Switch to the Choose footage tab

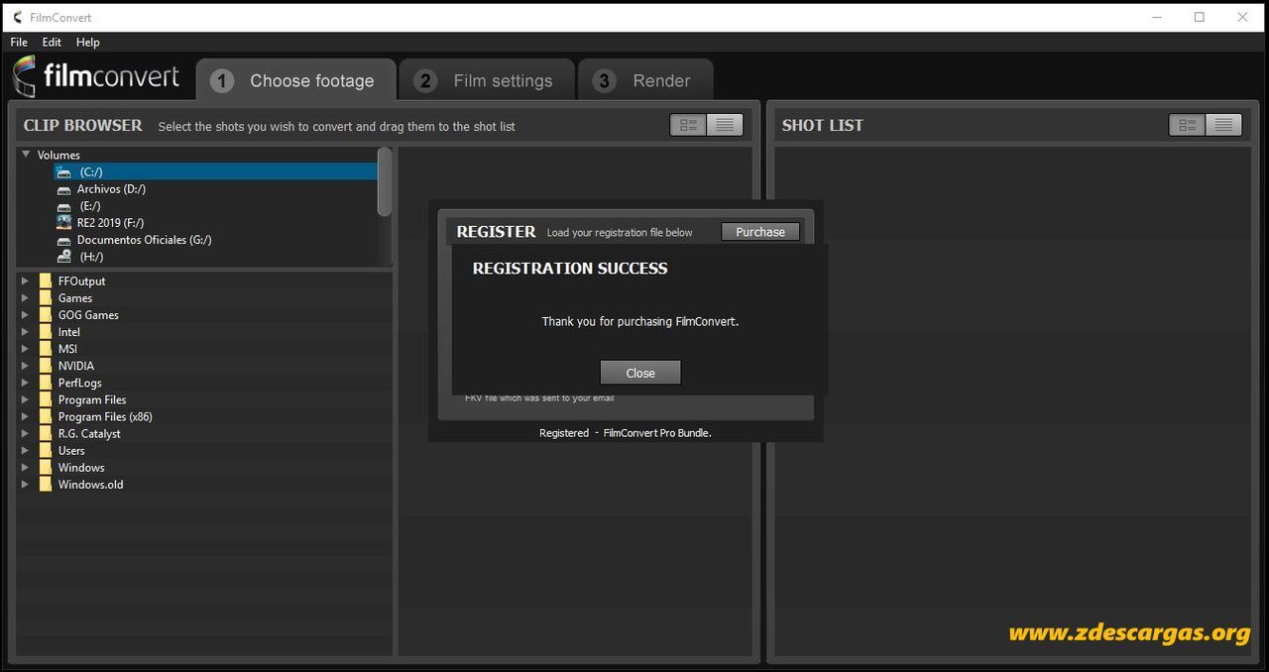(295, 80)
